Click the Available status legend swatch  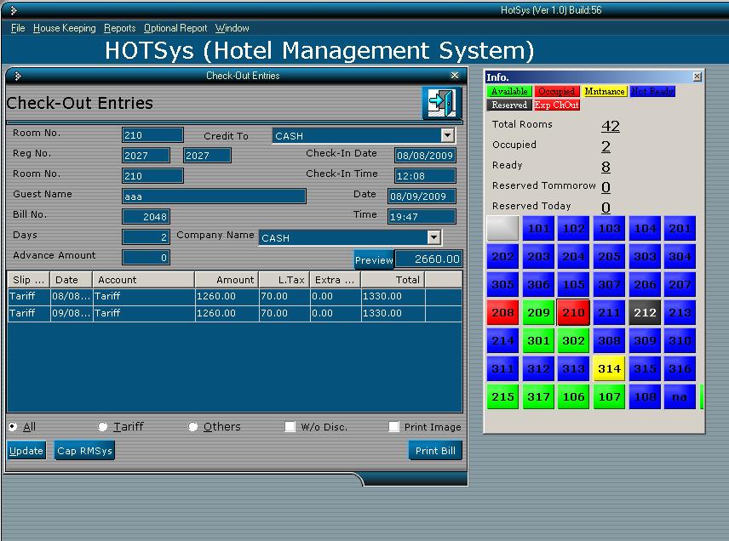click(x=508, y=91)
